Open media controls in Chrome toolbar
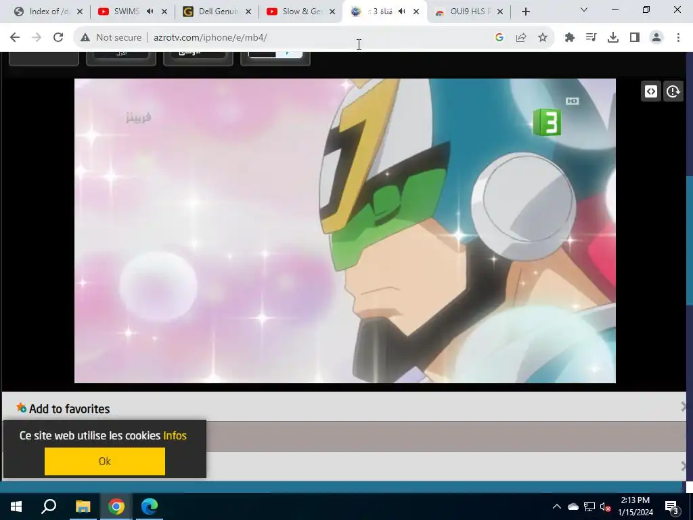 591,38
